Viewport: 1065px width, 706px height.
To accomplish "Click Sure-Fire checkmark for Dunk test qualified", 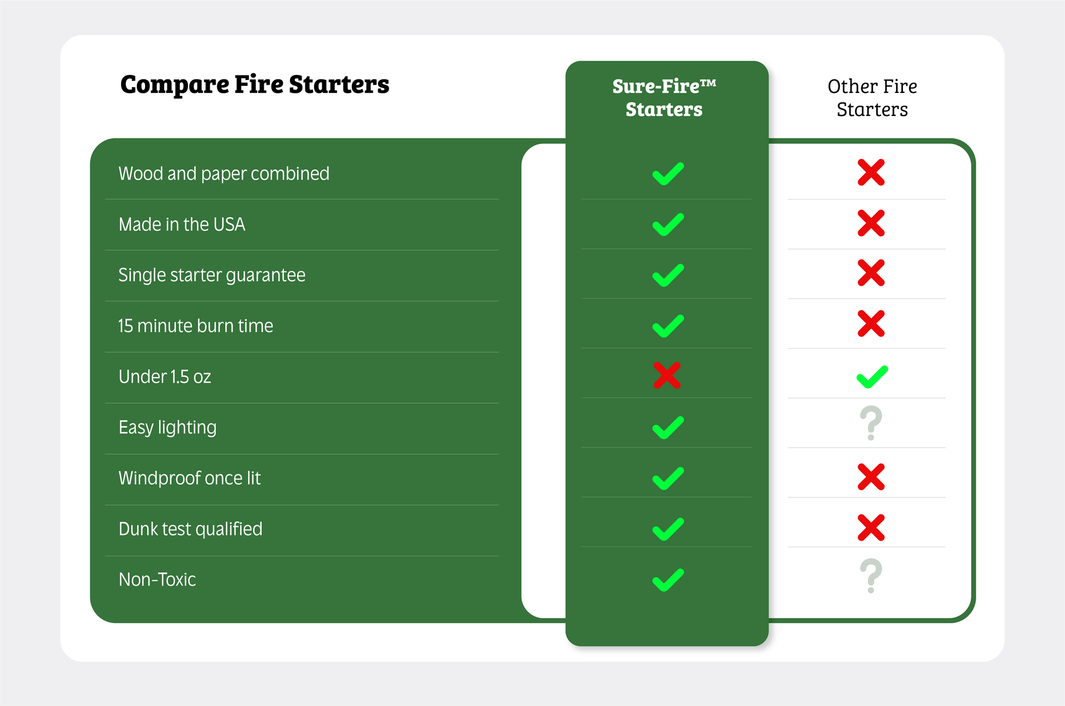I will click(x=668, y=529).
